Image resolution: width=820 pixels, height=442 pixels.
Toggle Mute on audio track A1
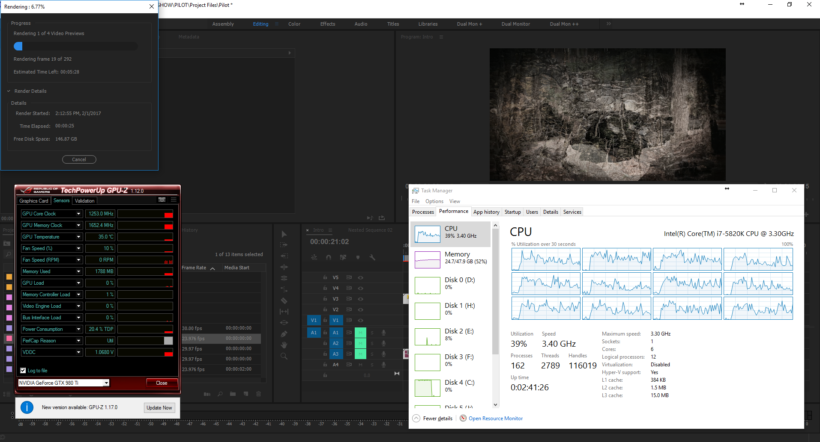[x=360, y=333]
